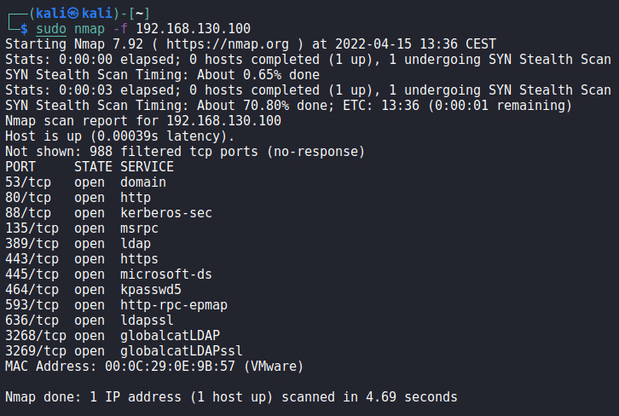Screen dimensions: 619x416
Task: Click the globalcatLDAPssl service name
Action: click(x=182, y=351)
